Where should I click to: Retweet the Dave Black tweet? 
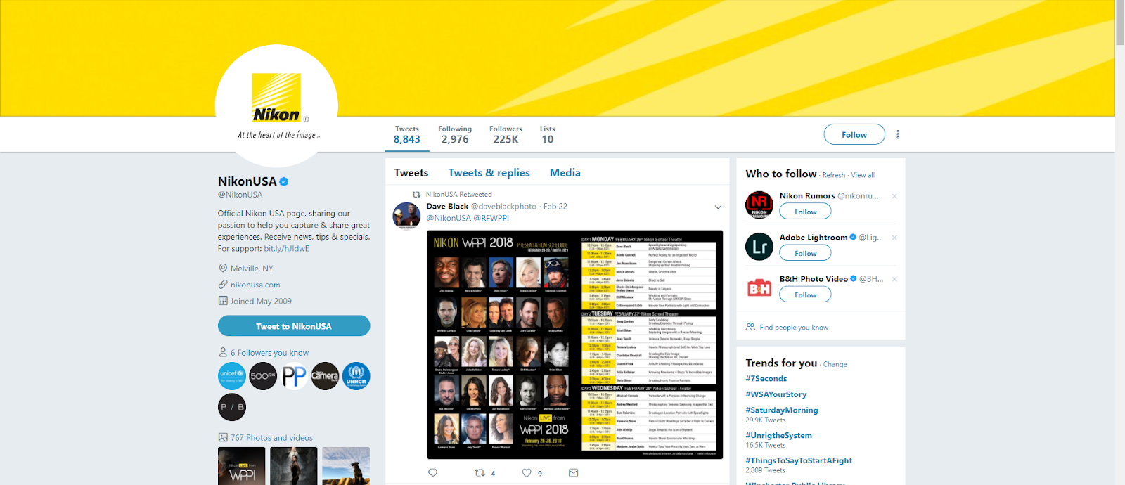[480, 473]
